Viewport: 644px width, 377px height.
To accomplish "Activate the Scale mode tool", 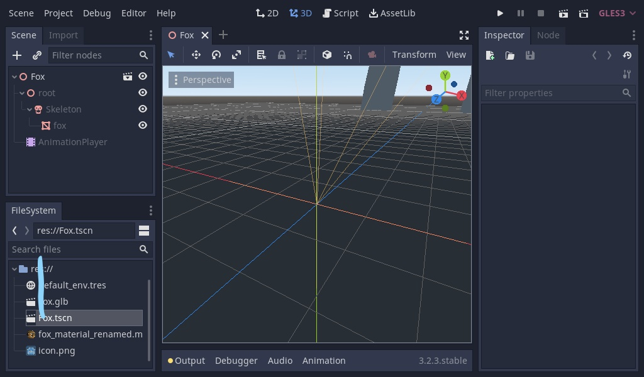I will tap(236, 55).
